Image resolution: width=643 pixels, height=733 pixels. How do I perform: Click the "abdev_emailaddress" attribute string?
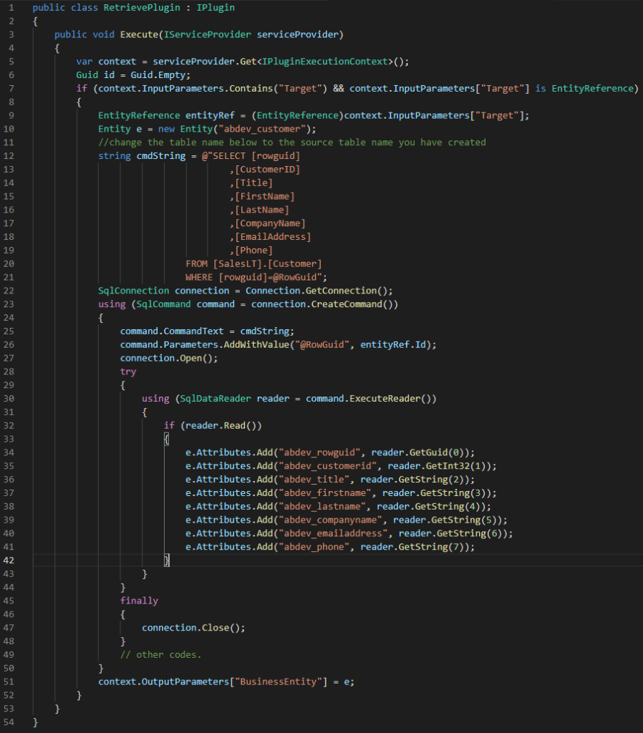click(x=336, y=533)
